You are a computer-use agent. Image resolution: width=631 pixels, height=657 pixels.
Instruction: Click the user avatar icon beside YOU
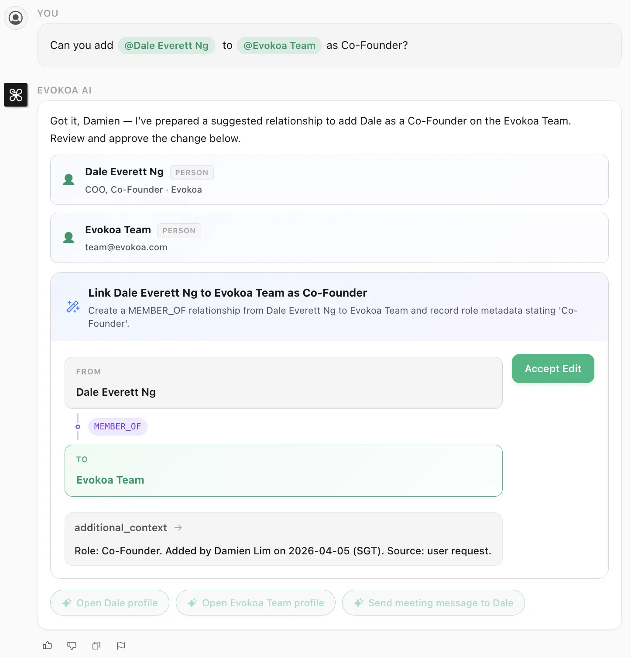coord(16,17)
